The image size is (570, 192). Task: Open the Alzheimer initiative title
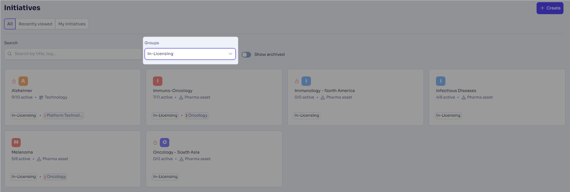coord(22,91)
